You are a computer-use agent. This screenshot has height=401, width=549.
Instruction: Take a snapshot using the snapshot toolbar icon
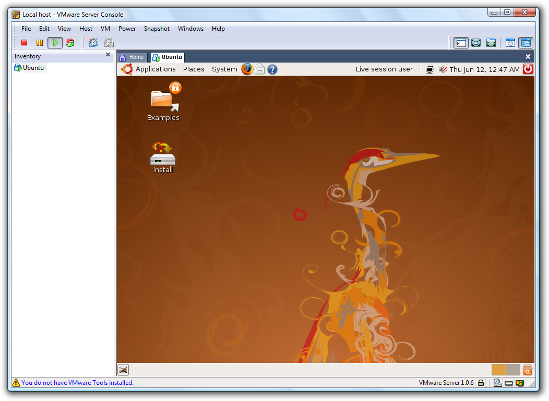[x=93, y=43]
